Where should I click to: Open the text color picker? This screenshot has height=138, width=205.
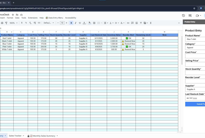point(84,23)
